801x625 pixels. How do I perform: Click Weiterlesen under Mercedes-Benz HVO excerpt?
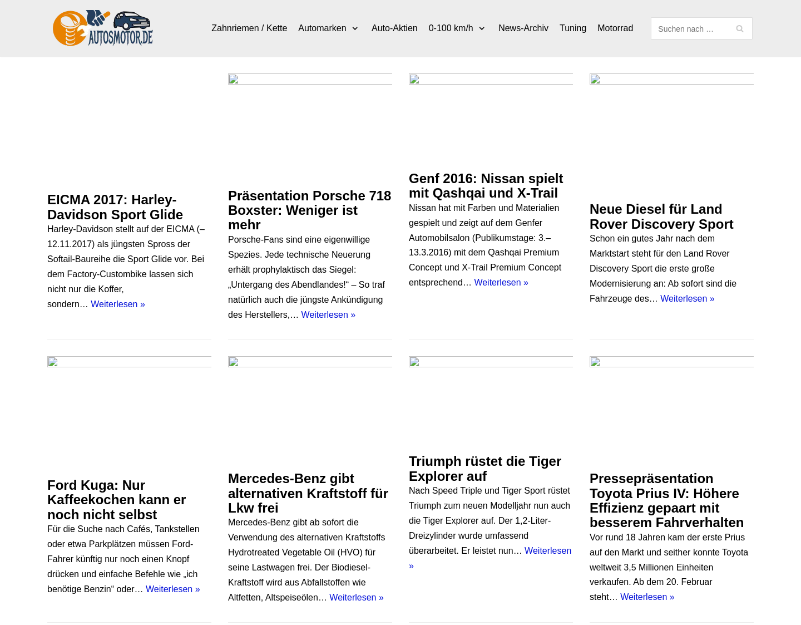point(357,597)
